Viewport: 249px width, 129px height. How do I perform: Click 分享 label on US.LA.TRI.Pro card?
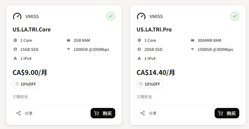[x=153, y=113]
